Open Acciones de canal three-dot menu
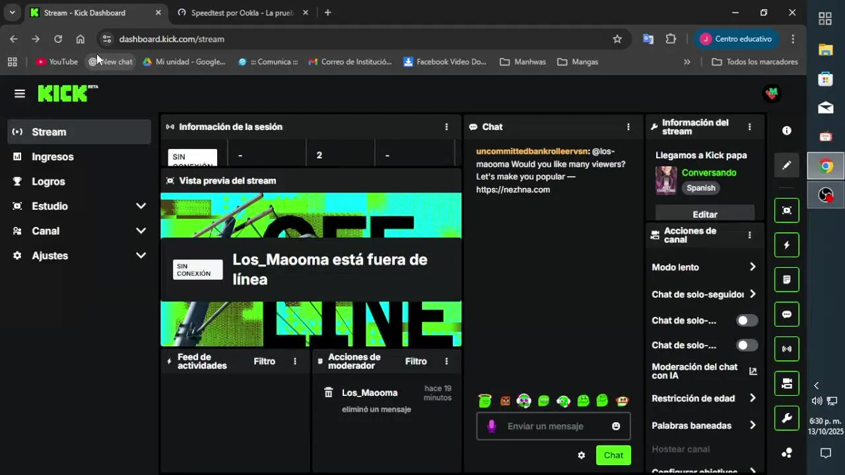Screen dimensions: 845x475 tap(749, 235)
